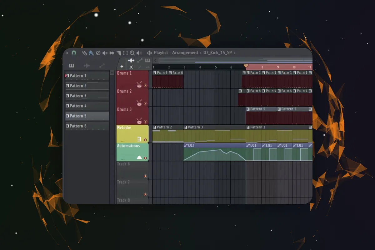Select Pattern 5 in picker
This screenshot has width=375, height=250.
point(87,116)
